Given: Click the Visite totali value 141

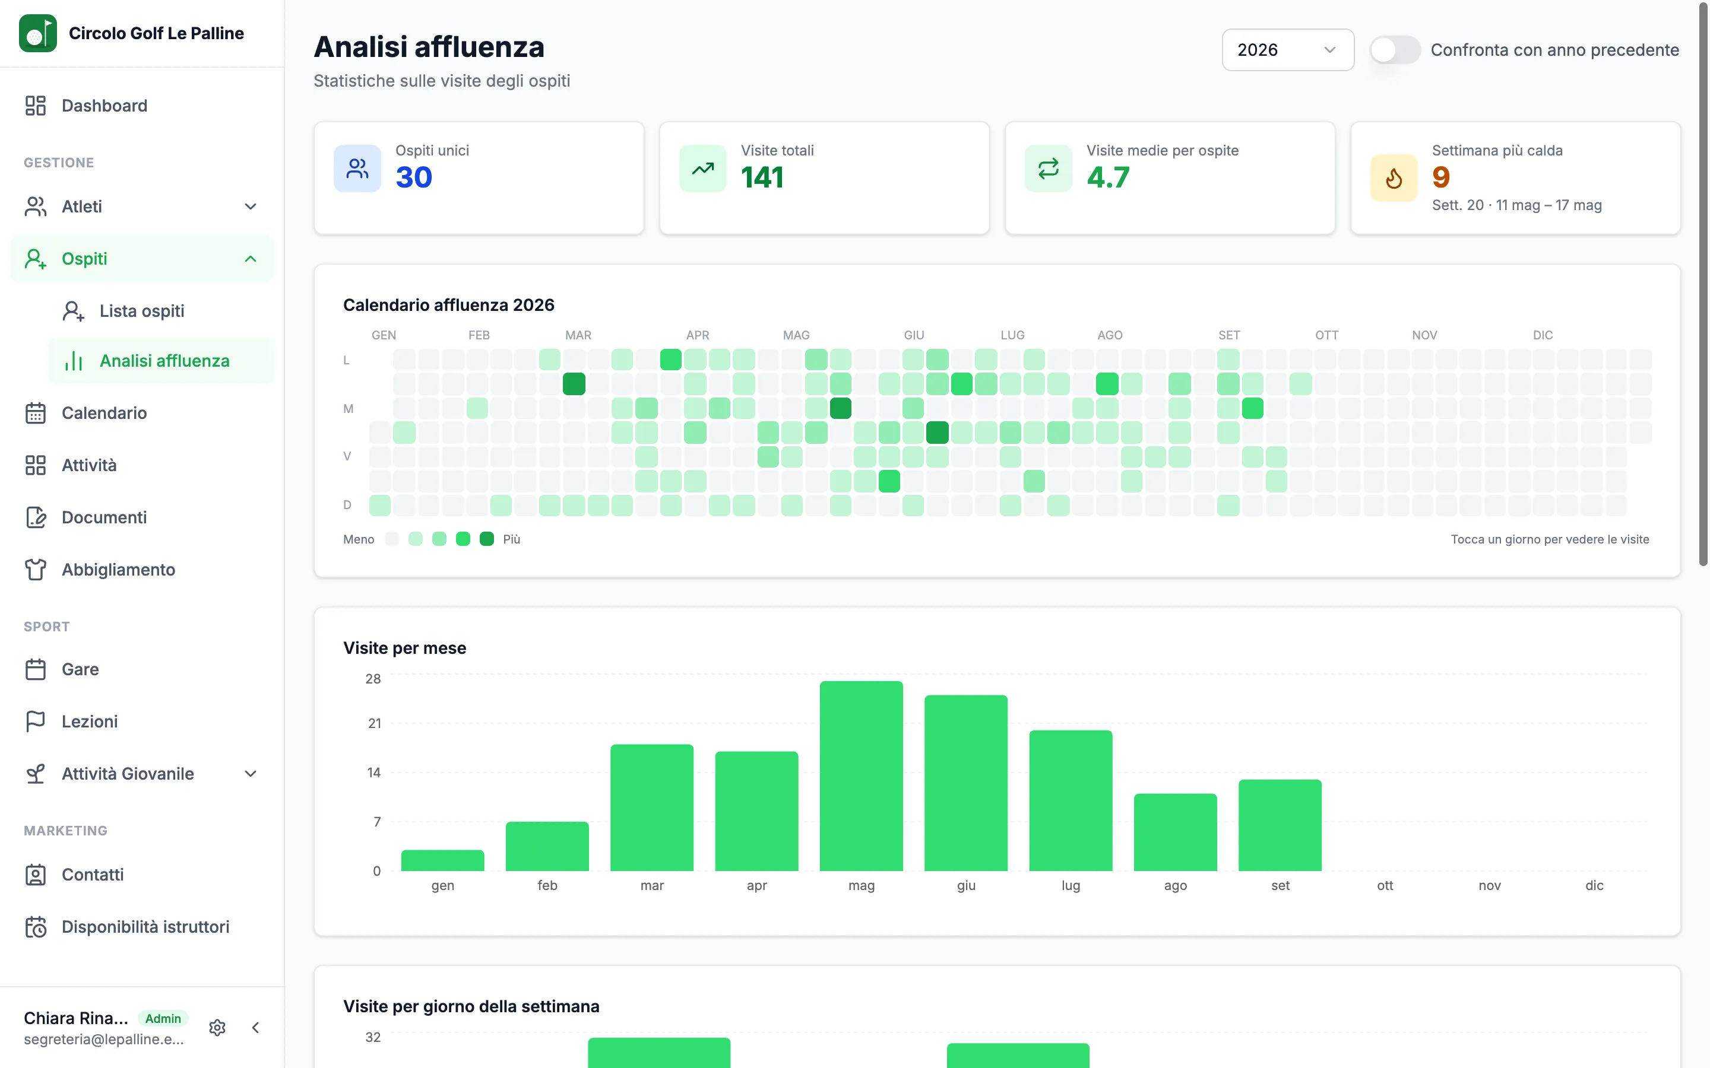Looking at the screenshot, I should (762, 177).
